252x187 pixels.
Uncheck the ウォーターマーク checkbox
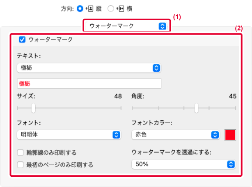pyautogui.click(x=22, y=40)
